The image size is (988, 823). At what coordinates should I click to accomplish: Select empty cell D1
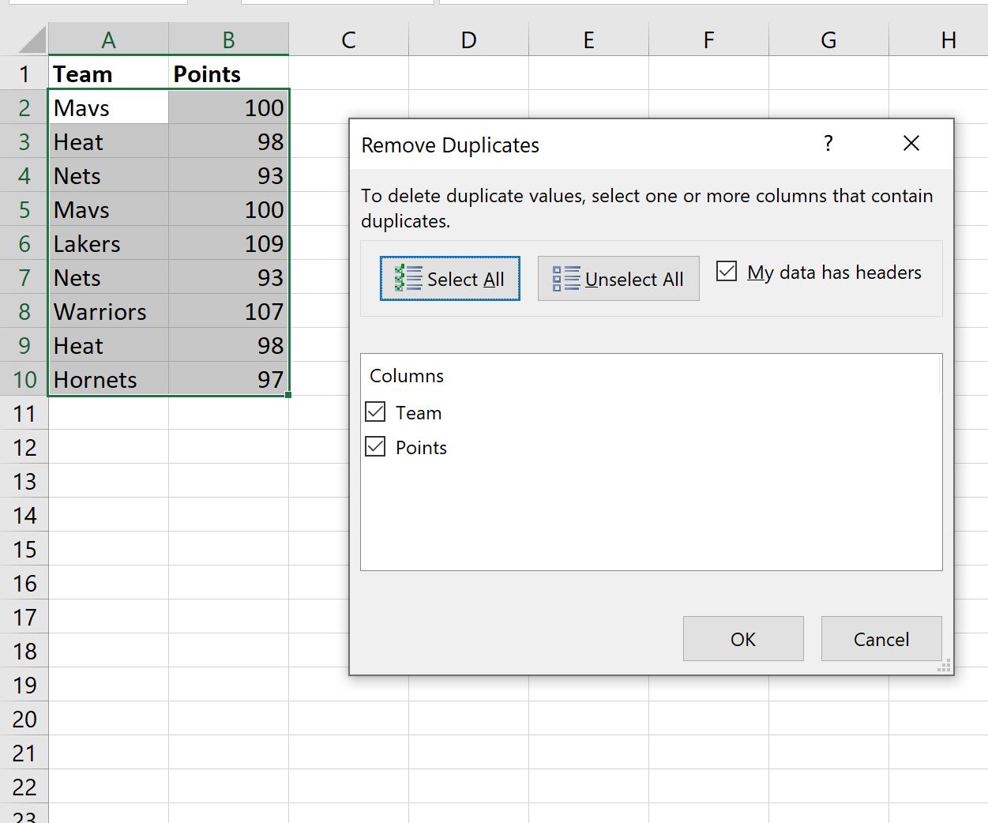[x=468, y=73]
